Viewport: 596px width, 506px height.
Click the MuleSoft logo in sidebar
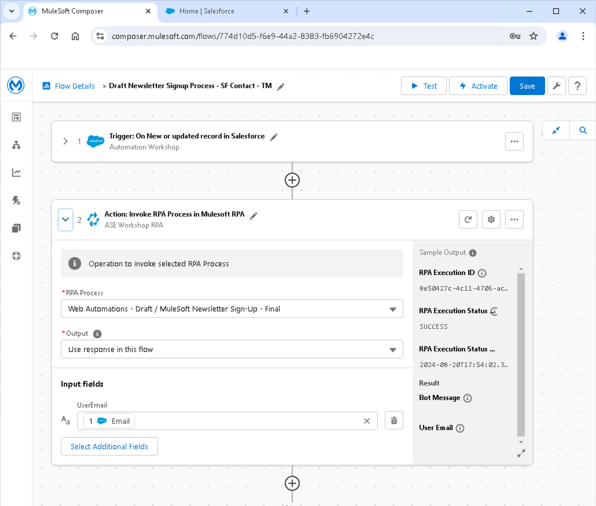tap(16, 86)
